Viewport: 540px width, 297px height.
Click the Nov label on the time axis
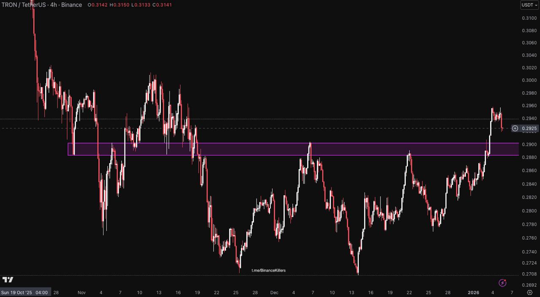81,292
